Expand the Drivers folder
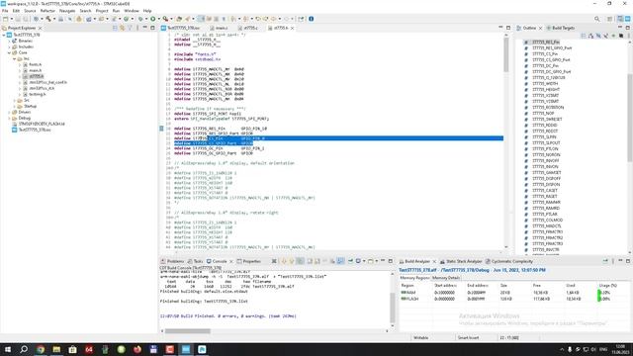This screenshot has width=633, height=356. point(9,112)
